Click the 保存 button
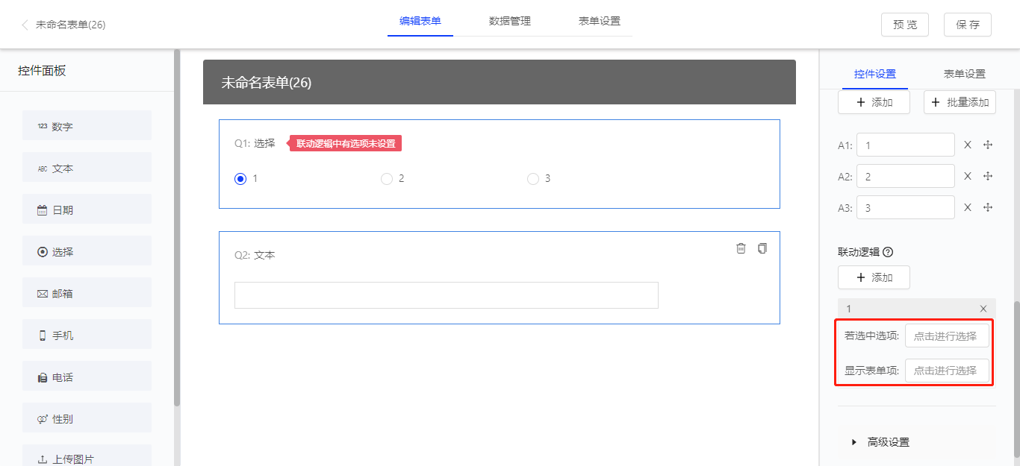The width and height of the screenshot is (1020, 466). [x=967, y=25]
